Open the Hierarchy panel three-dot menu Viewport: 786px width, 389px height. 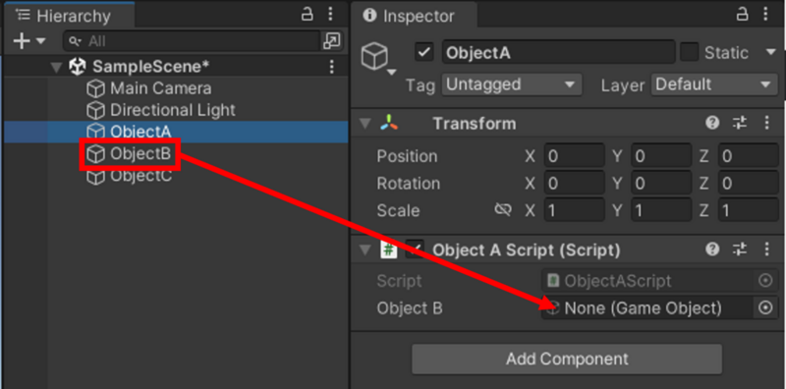point(330,15)
